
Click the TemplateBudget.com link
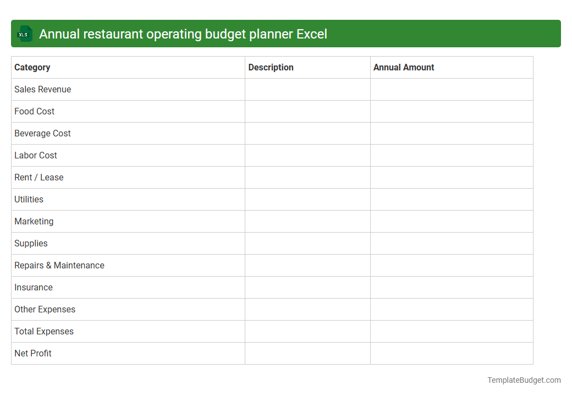pos(523,380)
